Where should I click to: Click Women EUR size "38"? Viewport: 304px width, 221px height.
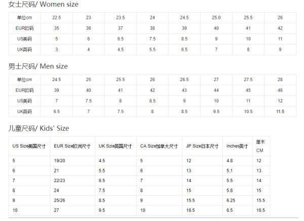[x=153, y=28]
